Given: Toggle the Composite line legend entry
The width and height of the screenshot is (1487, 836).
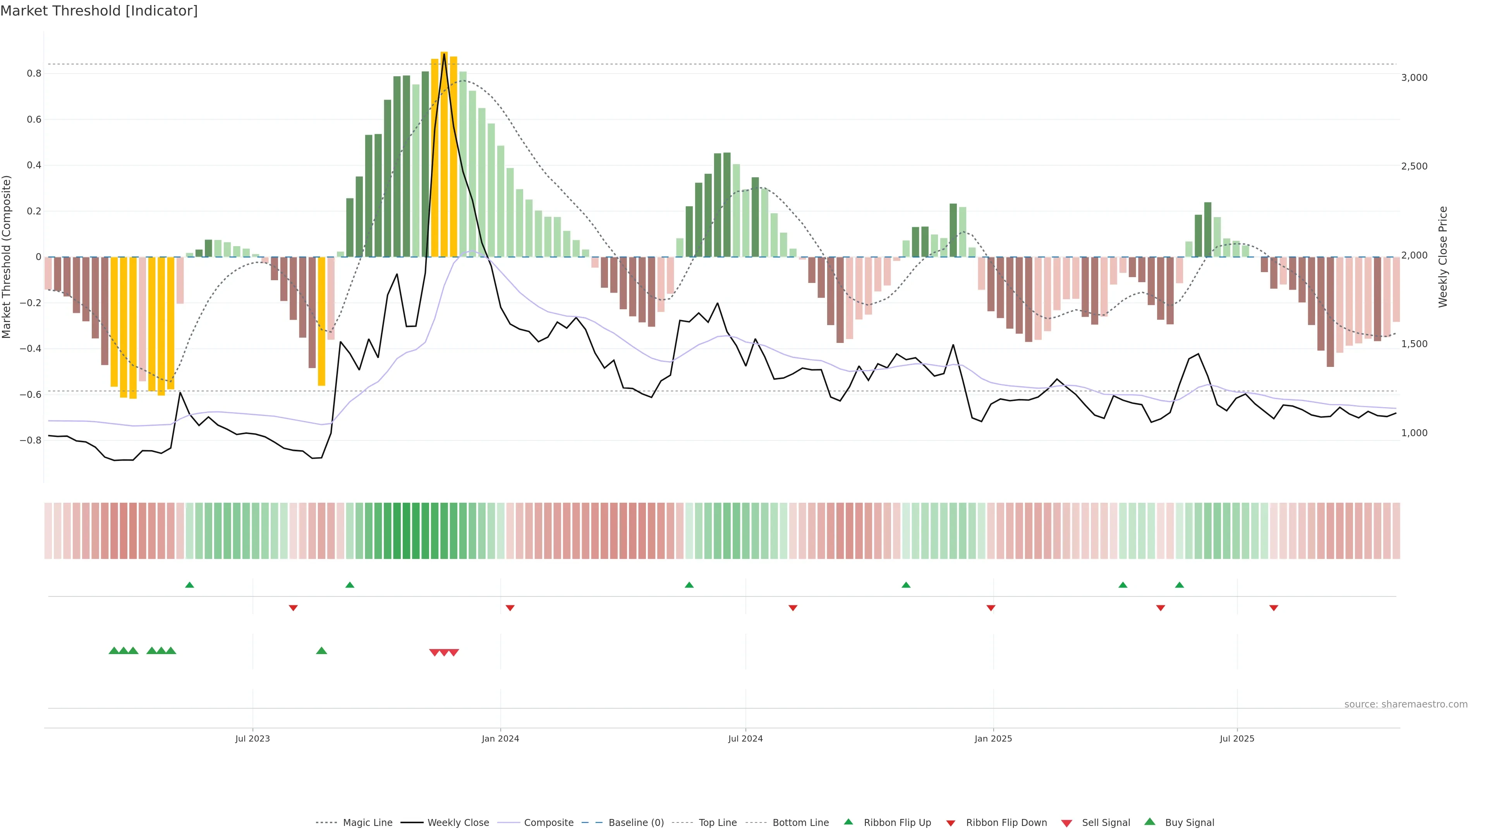Looking at the screenshot, I should tap(548, 823).
